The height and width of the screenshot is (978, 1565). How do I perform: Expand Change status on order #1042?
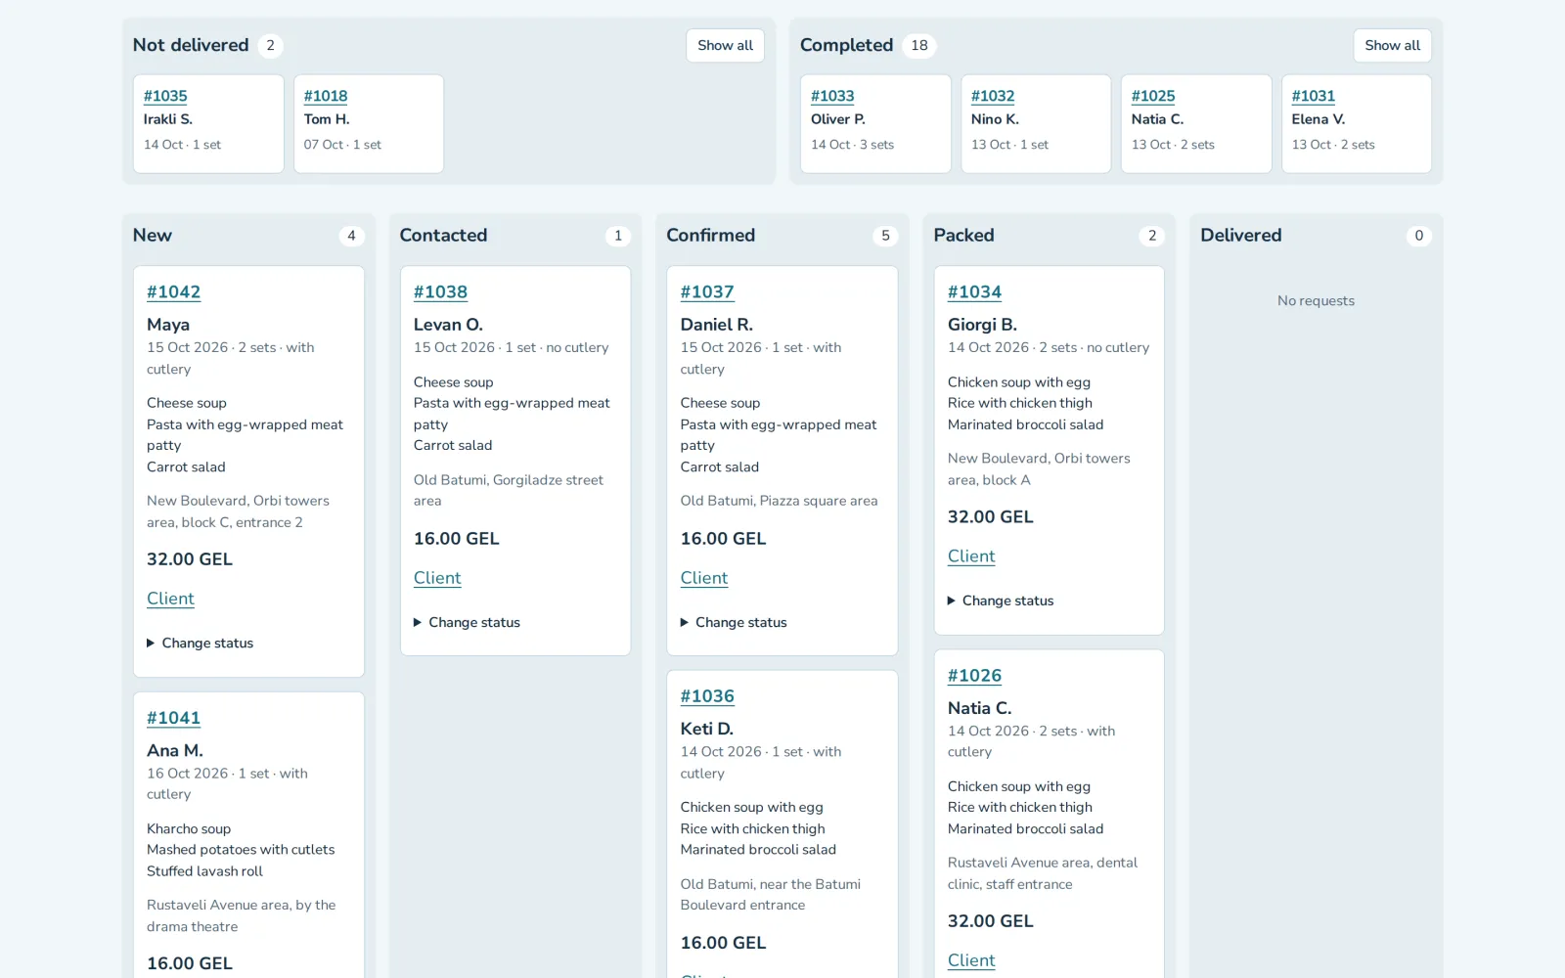click(x=201, y=643)
